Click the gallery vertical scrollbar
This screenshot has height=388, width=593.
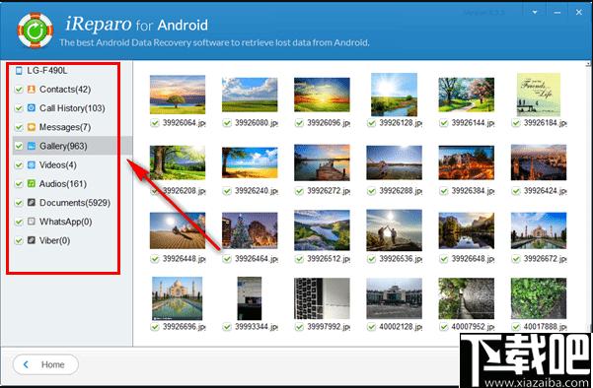pos(588,196)
